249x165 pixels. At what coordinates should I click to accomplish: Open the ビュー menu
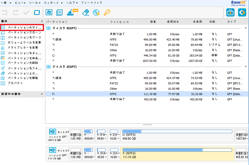[x=20, y=3]
